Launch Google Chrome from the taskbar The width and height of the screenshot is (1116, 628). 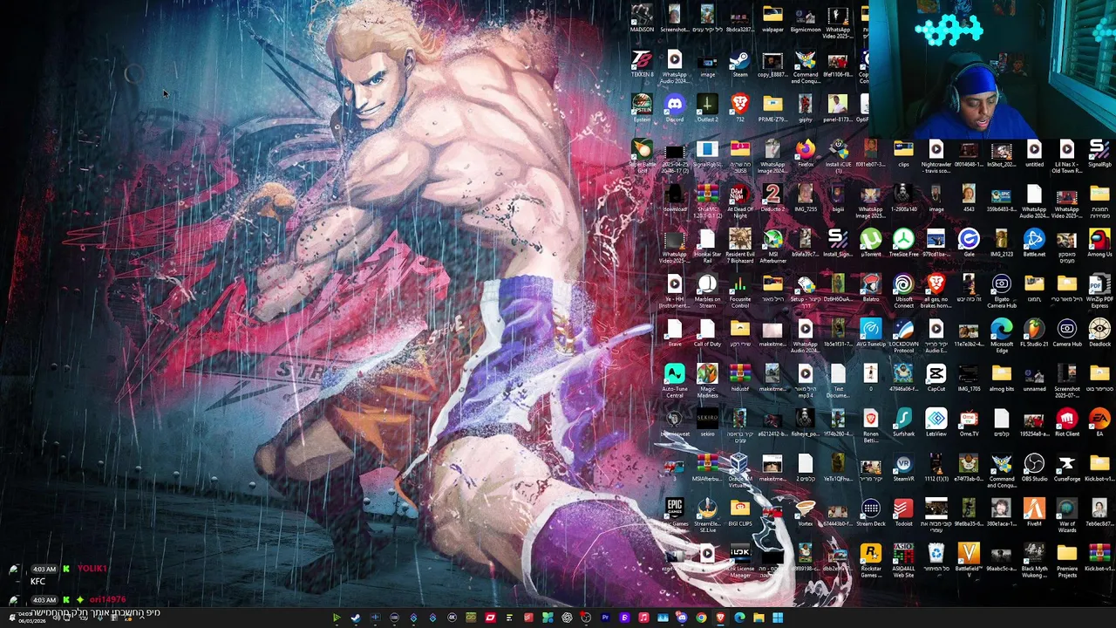(x=701, y=618)
